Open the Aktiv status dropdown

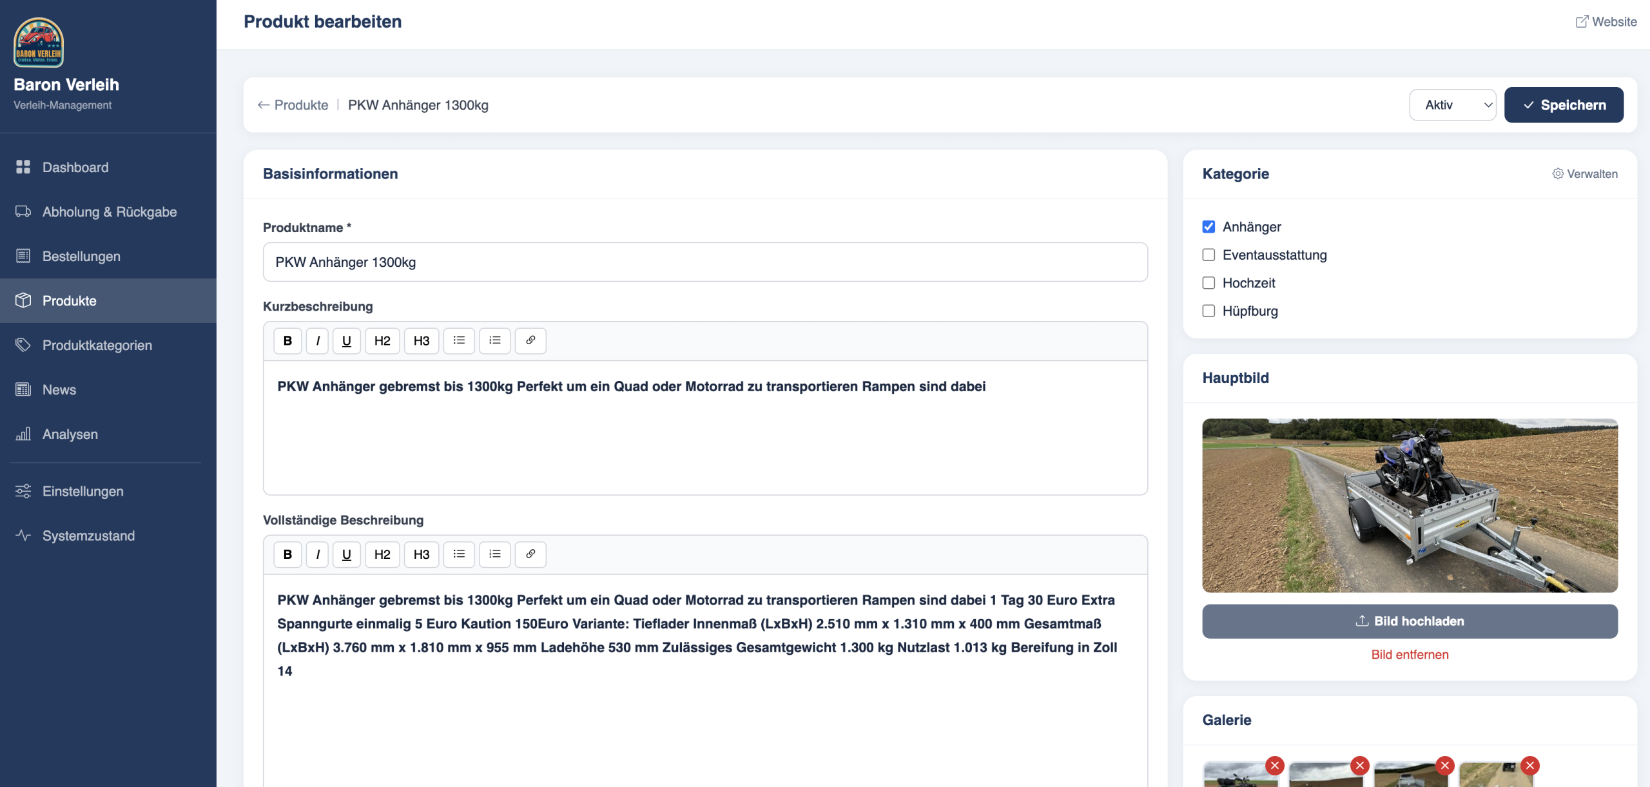tap(1452, 105)
